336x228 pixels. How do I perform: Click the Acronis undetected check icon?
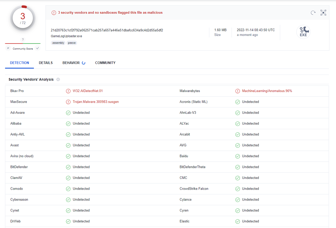click(x=238, y=102)
